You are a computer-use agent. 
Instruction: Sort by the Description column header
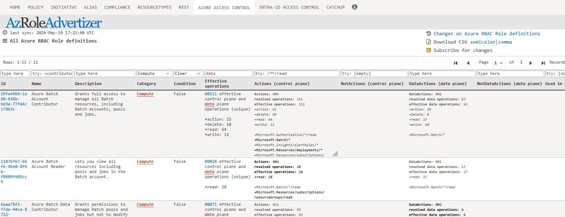pos(88,84)
